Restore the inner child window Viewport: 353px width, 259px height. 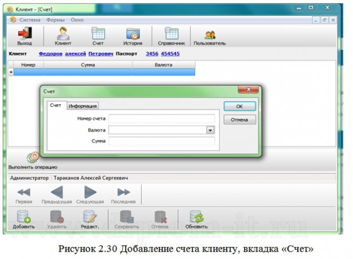[324, 20]
